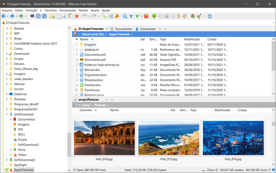Image resolution: width=276 pixels, height=173 pixels.
Task: Expand the OneDrive tree node
Action: click(7, 94)
